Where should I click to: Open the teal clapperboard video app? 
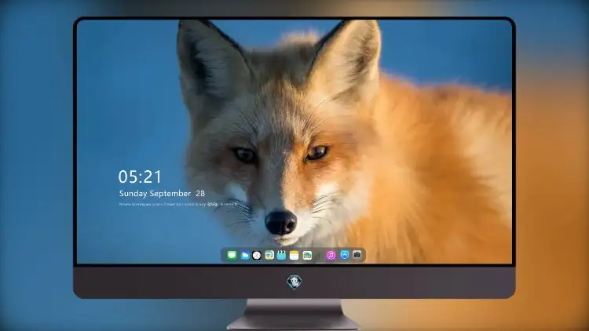281,256
